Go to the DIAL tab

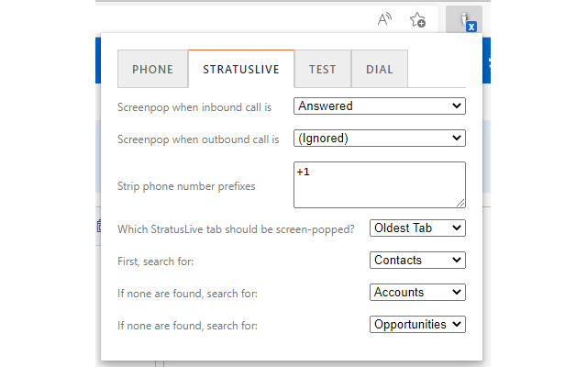379,70
